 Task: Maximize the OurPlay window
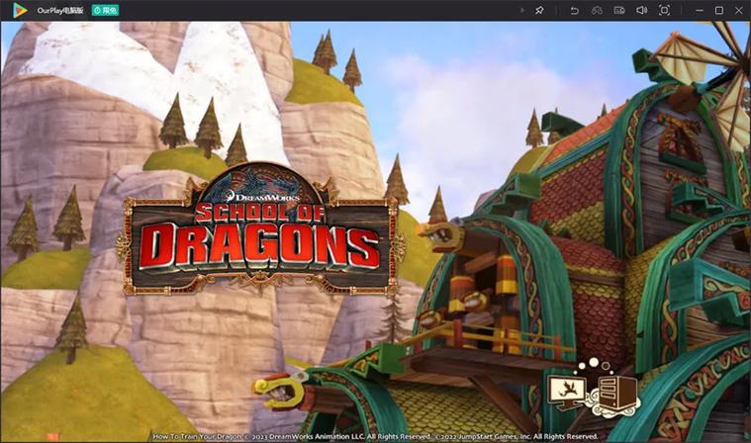click(x=719, y=10)
